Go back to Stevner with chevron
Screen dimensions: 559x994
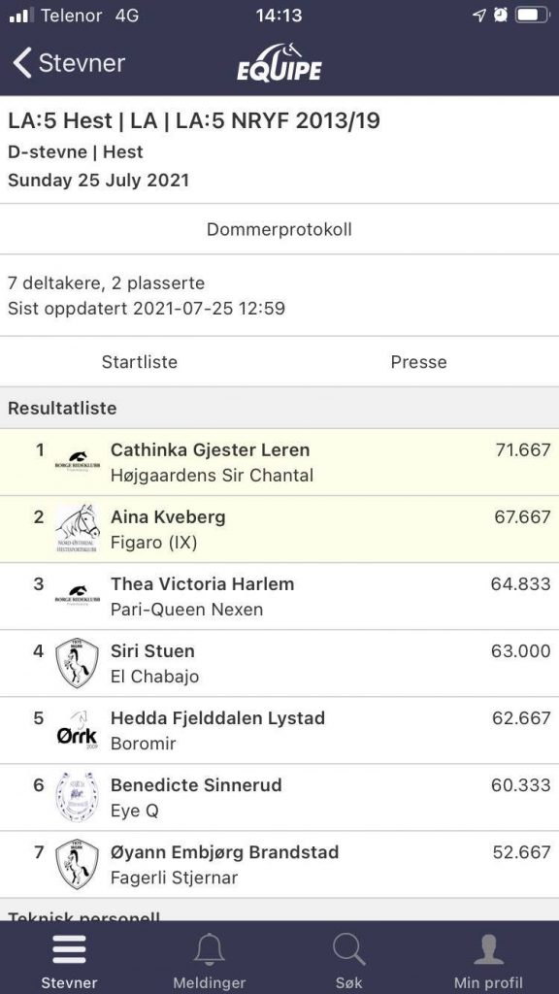69,63
